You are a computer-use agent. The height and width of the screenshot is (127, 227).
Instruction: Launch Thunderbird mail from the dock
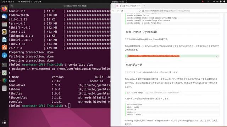[x=4, y=17]
